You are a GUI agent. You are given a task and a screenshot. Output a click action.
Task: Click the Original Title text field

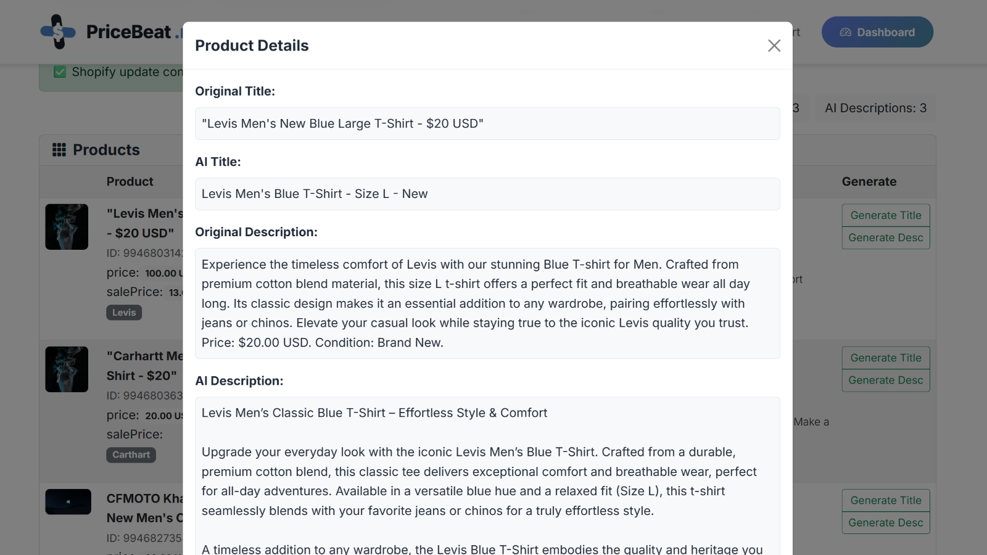click(487, 123)
